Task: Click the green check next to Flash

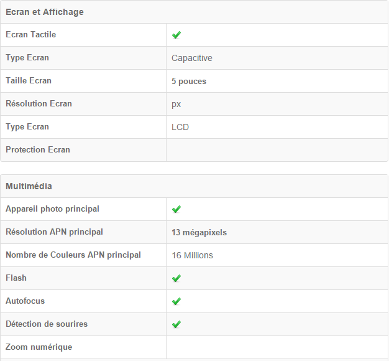Action: tap(176, 278)
